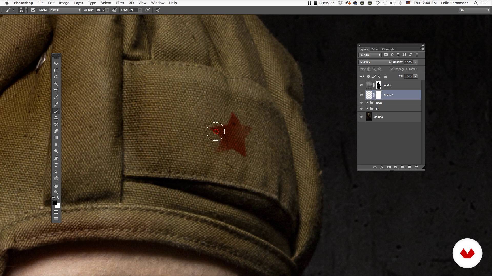Create a new layer
Viewport: 492px width, 276px height.
tap(409, 167)
